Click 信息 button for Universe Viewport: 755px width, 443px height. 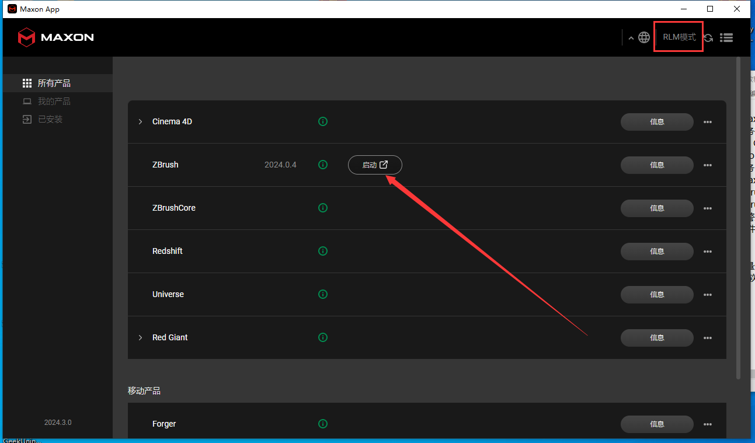click(657, 295)
